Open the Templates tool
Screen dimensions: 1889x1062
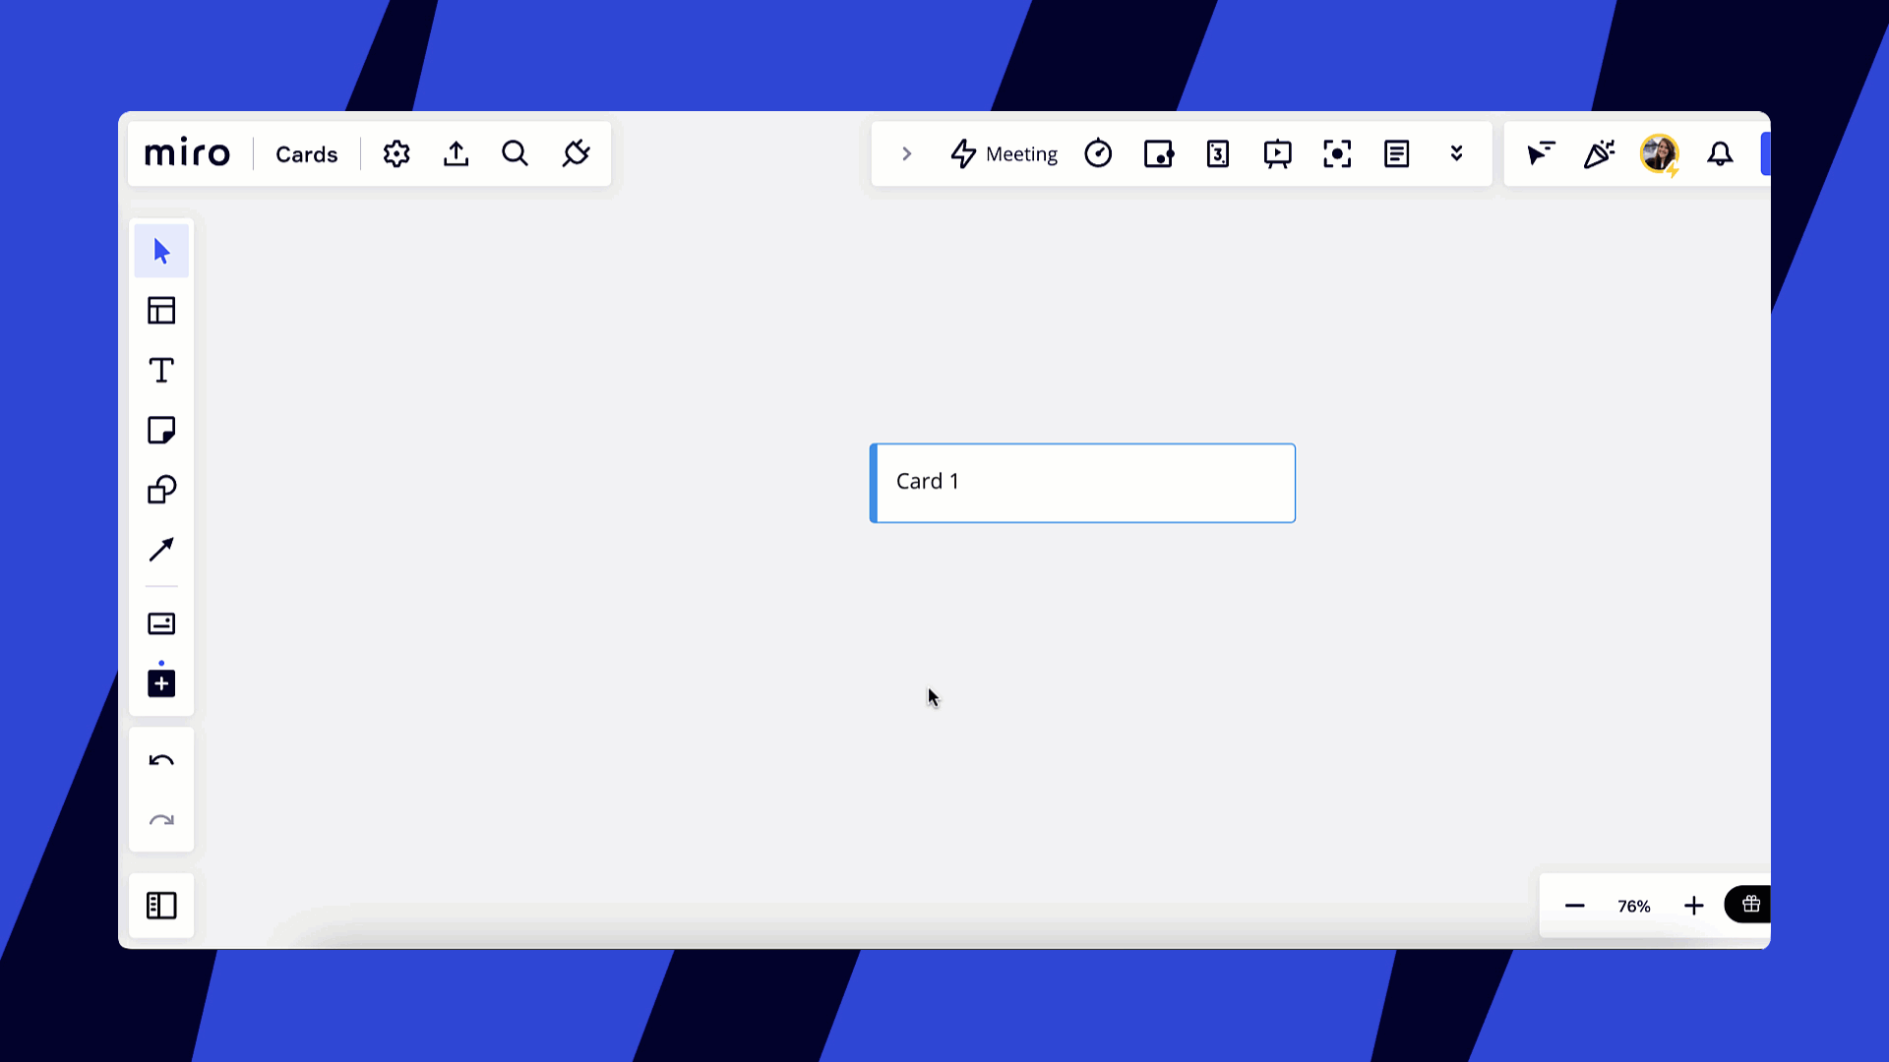[161, 311]
